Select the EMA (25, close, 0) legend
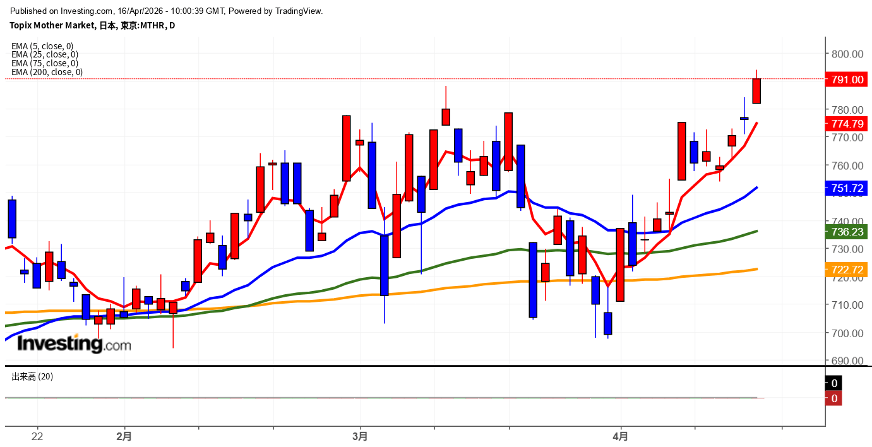Image resolution: width=872 pixels, height=447 pixels. pos(44,55)
